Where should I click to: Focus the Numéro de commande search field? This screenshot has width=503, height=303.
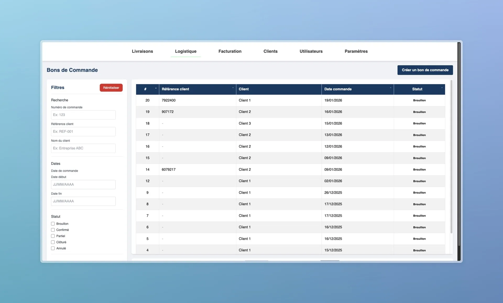83,115
